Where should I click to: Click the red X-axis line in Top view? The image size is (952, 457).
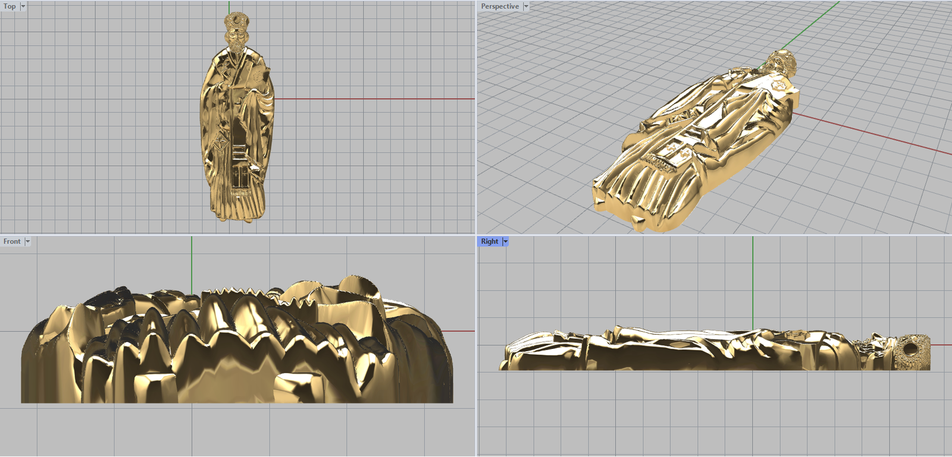[x=375, y=99]
